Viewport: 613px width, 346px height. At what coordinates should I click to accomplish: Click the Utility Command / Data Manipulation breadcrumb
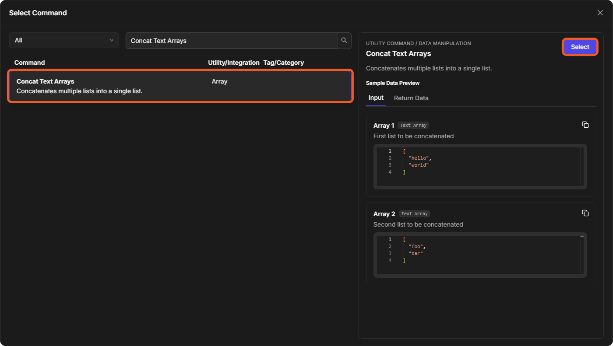[419, 43]
